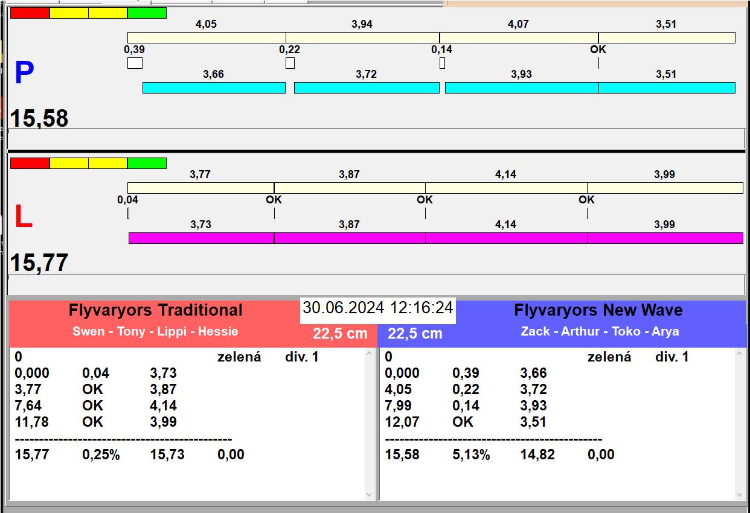Click the magenta 3,73 run bar
The height and width of the screenshot is (513, 750).
tap(201, 238)
